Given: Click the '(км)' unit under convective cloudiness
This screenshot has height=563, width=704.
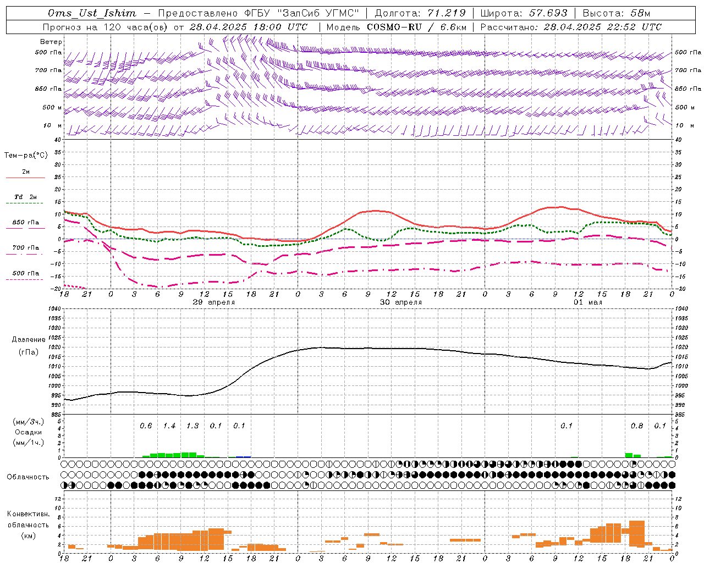Looking at the screenshot, I should click(x=28, y=536).
